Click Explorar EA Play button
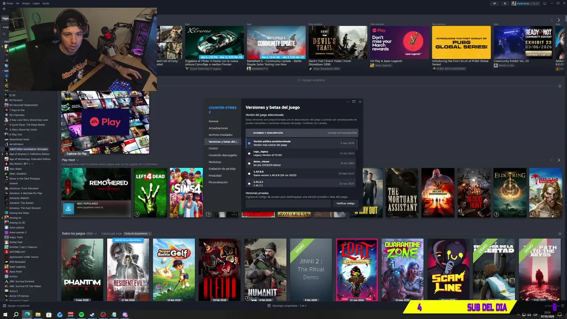 [77, 154]
